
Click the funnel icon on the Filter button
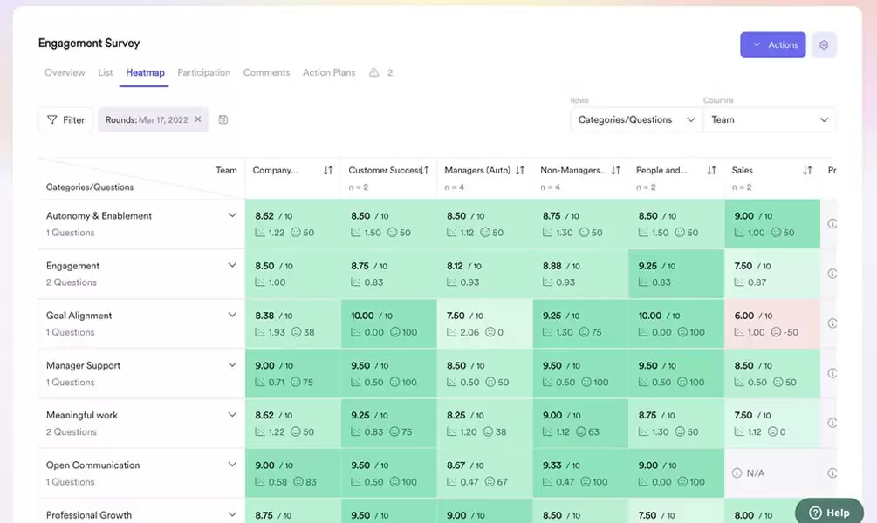click(51, 119)
